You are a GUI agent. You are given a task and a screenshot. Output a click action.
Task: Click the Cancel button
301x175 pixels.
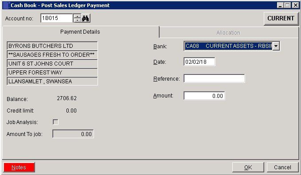pos(282,167)
